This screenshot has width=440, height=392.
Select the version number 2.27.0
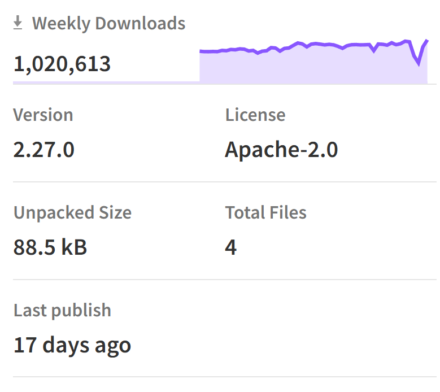click(x=44, y=150)
